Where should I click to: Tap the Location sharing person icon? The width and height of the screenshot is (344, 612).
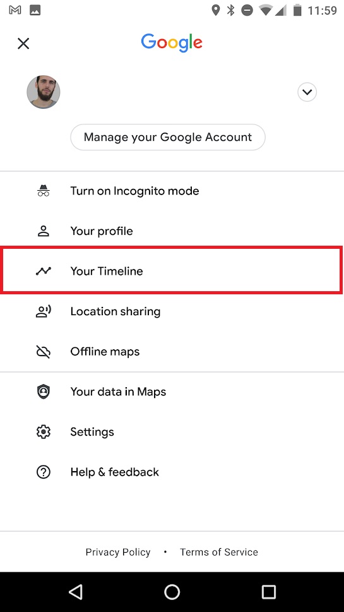pos(44,311)
